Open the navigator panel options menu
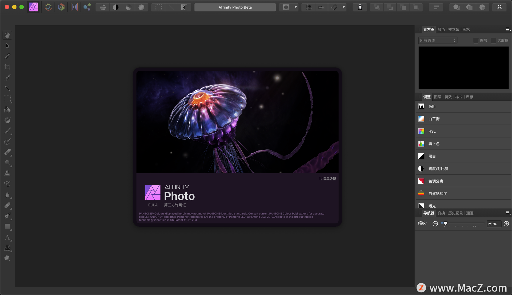Image resolution: width=512 pixels, height=295 pixels. [x=508, y=213]
